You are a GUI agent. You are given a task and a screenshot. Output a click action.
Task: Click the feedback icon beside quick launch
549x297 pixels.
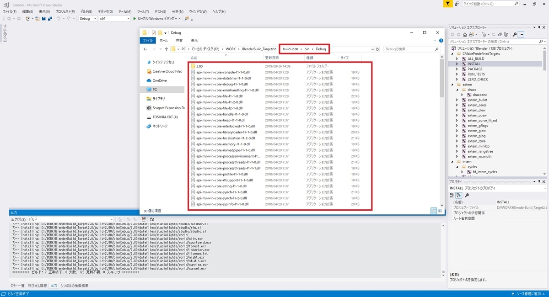tap(457, 4)
